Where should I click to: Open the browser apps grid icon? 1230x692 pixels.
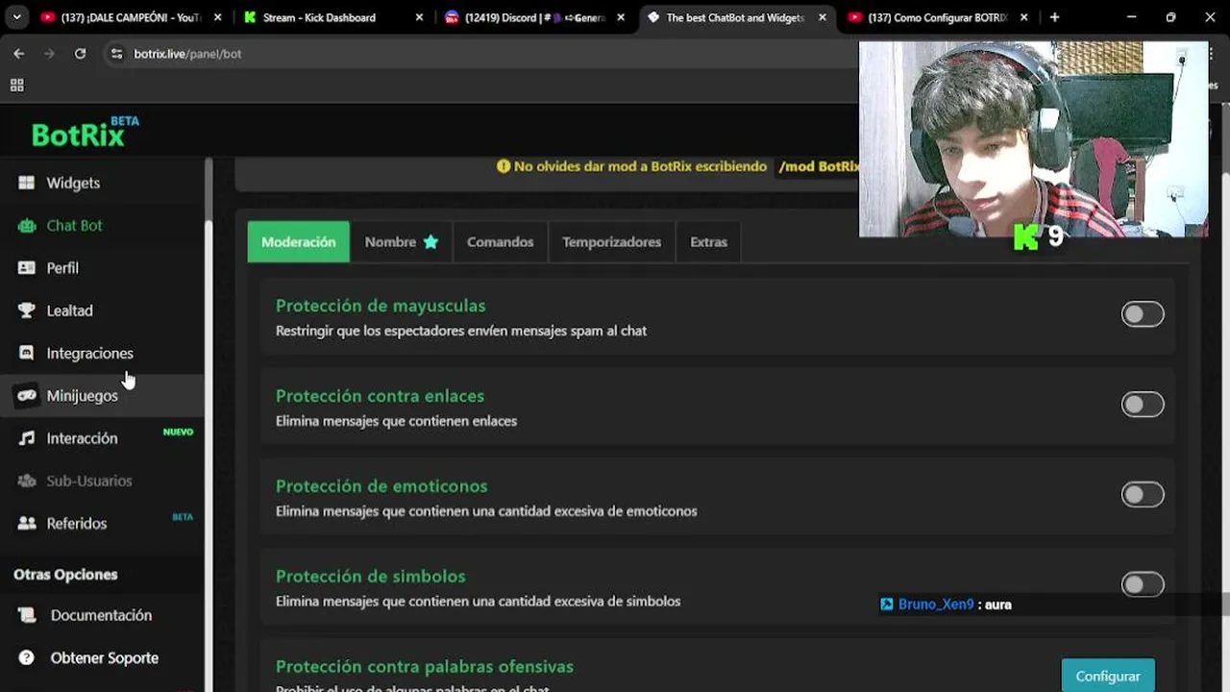click(x=16, y=85)
